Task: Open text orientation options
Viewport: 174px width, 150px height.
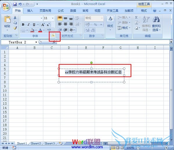Action: point(72,30)
